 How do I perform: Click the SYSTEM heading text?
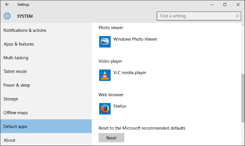[x=25, y=16]
